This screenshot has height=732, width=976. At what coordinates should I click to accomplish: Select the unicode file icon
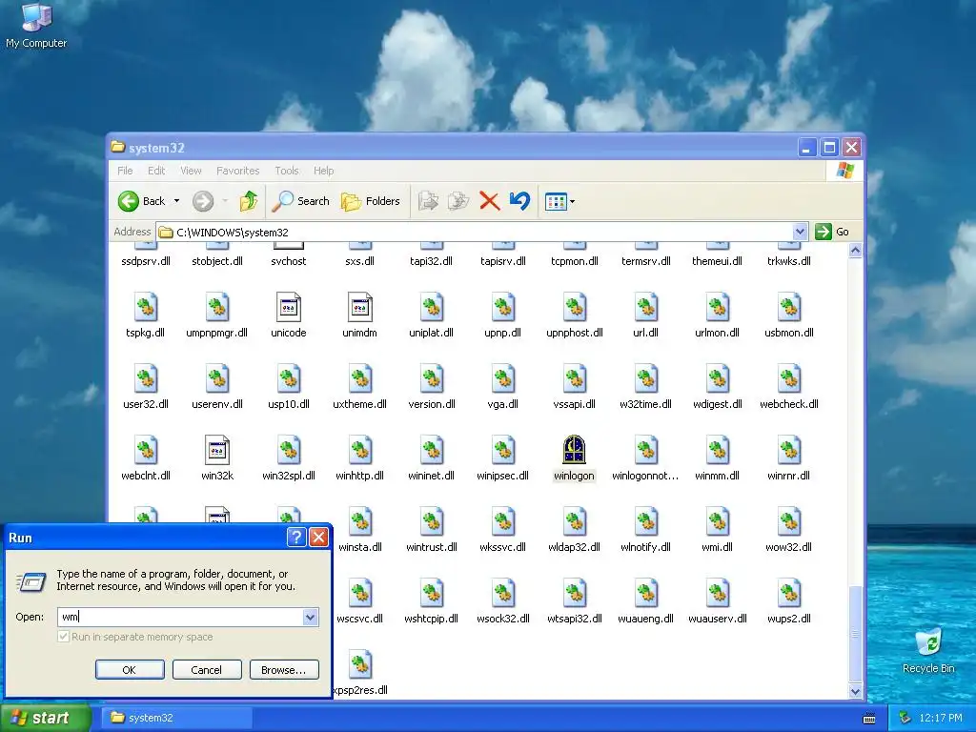tap(288, 308)
